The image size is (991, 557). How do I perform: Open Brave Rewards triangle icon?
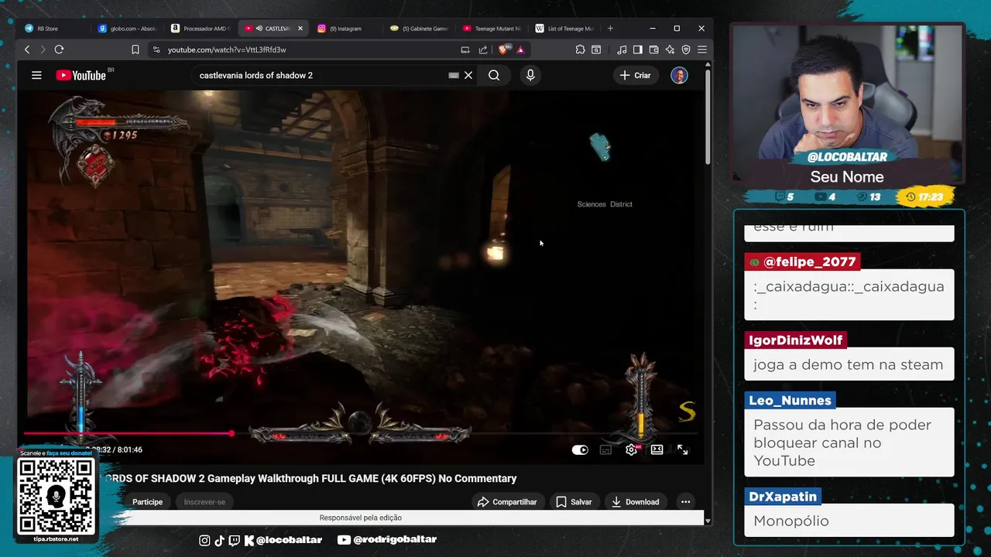520,50
